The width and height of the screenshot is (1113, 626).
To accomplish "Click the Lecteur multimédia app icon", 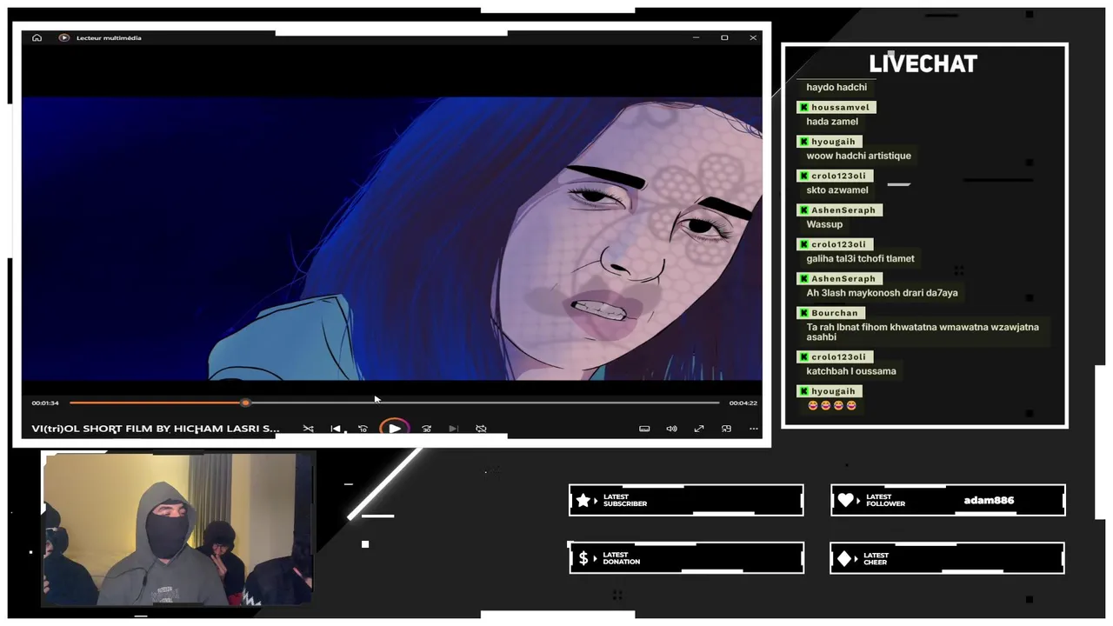I will coord(63,37).
